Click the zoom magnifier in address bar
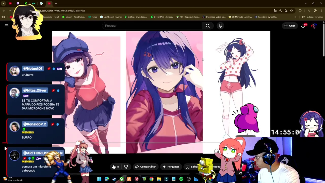325x183 pixels. [281, 11]
